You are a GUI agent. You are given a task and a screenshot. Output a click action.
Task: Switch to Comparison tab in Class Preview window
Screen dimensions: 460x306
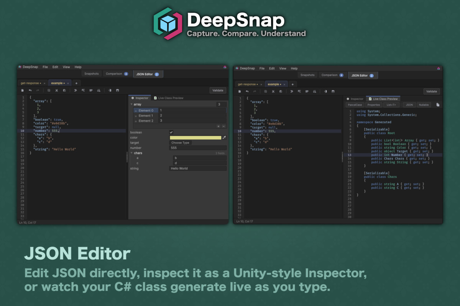(x=332, y=75)
